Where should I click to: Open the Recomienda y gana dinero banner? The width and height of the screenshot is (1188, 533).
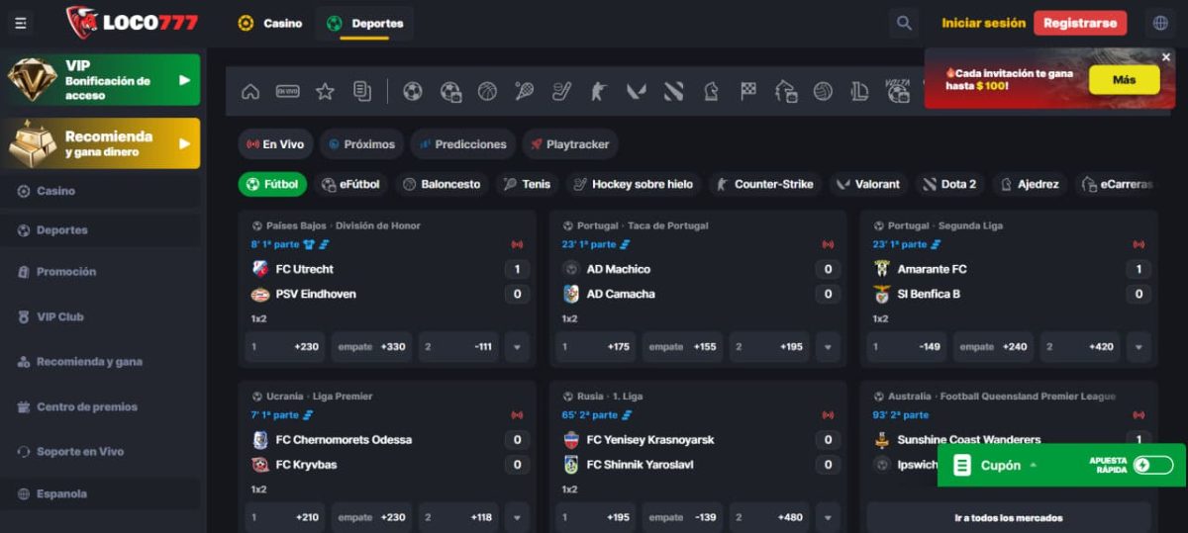(103, 143)
